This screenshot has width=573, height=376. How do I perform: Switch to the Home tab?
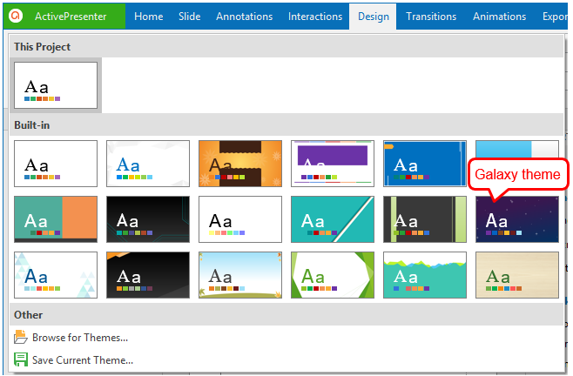click(x=148, y=17)
